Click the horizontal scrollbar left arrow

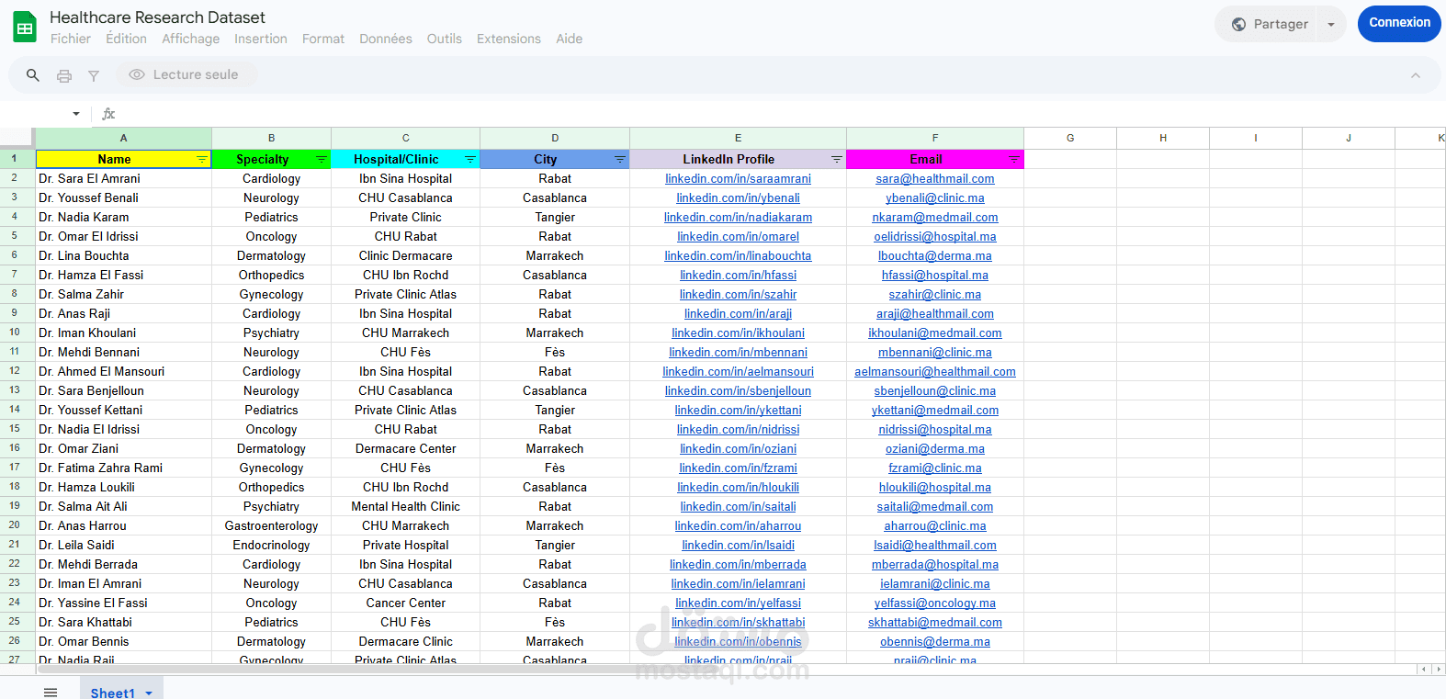pos(1424,670)
